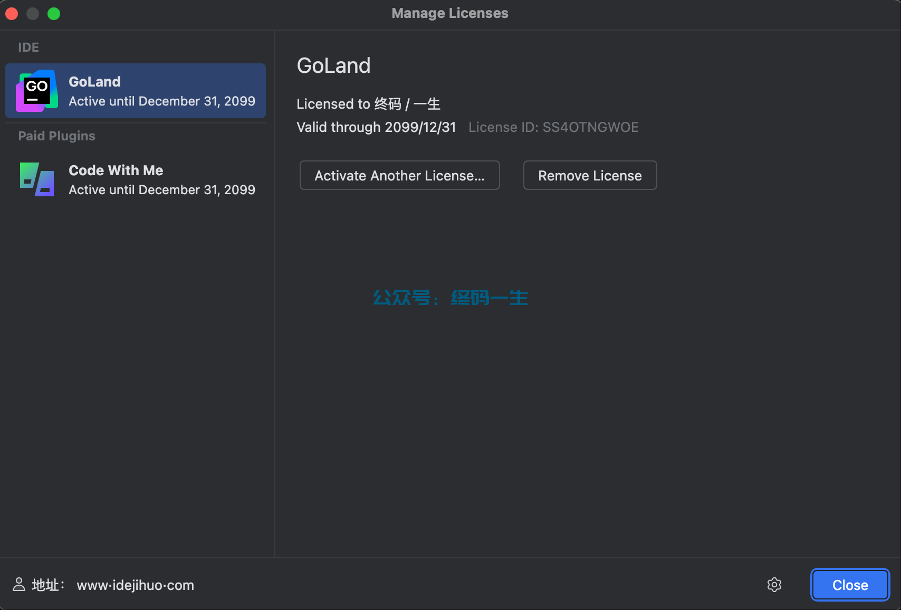Click the License ID SS4OTNGWOE text

coord(553,127)
